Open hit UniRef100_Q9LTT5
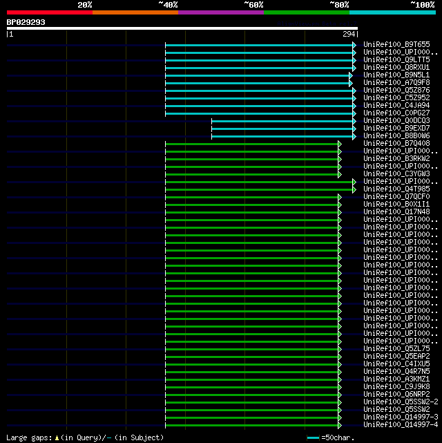This screenshot has height=443, width=442. click(396, 59)
